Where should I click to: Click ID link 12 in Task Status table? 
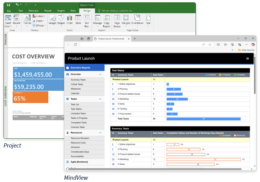[113, 94]
